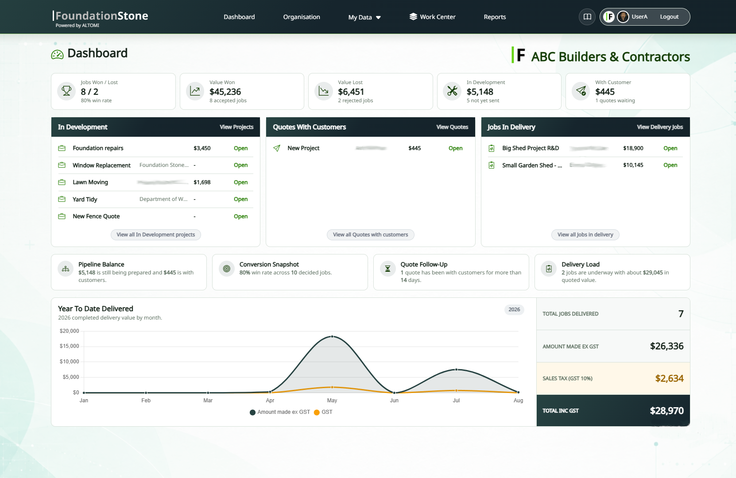The image size is (736, 478).
Task: Click the 2026 year badge
Action: [514, 309]
